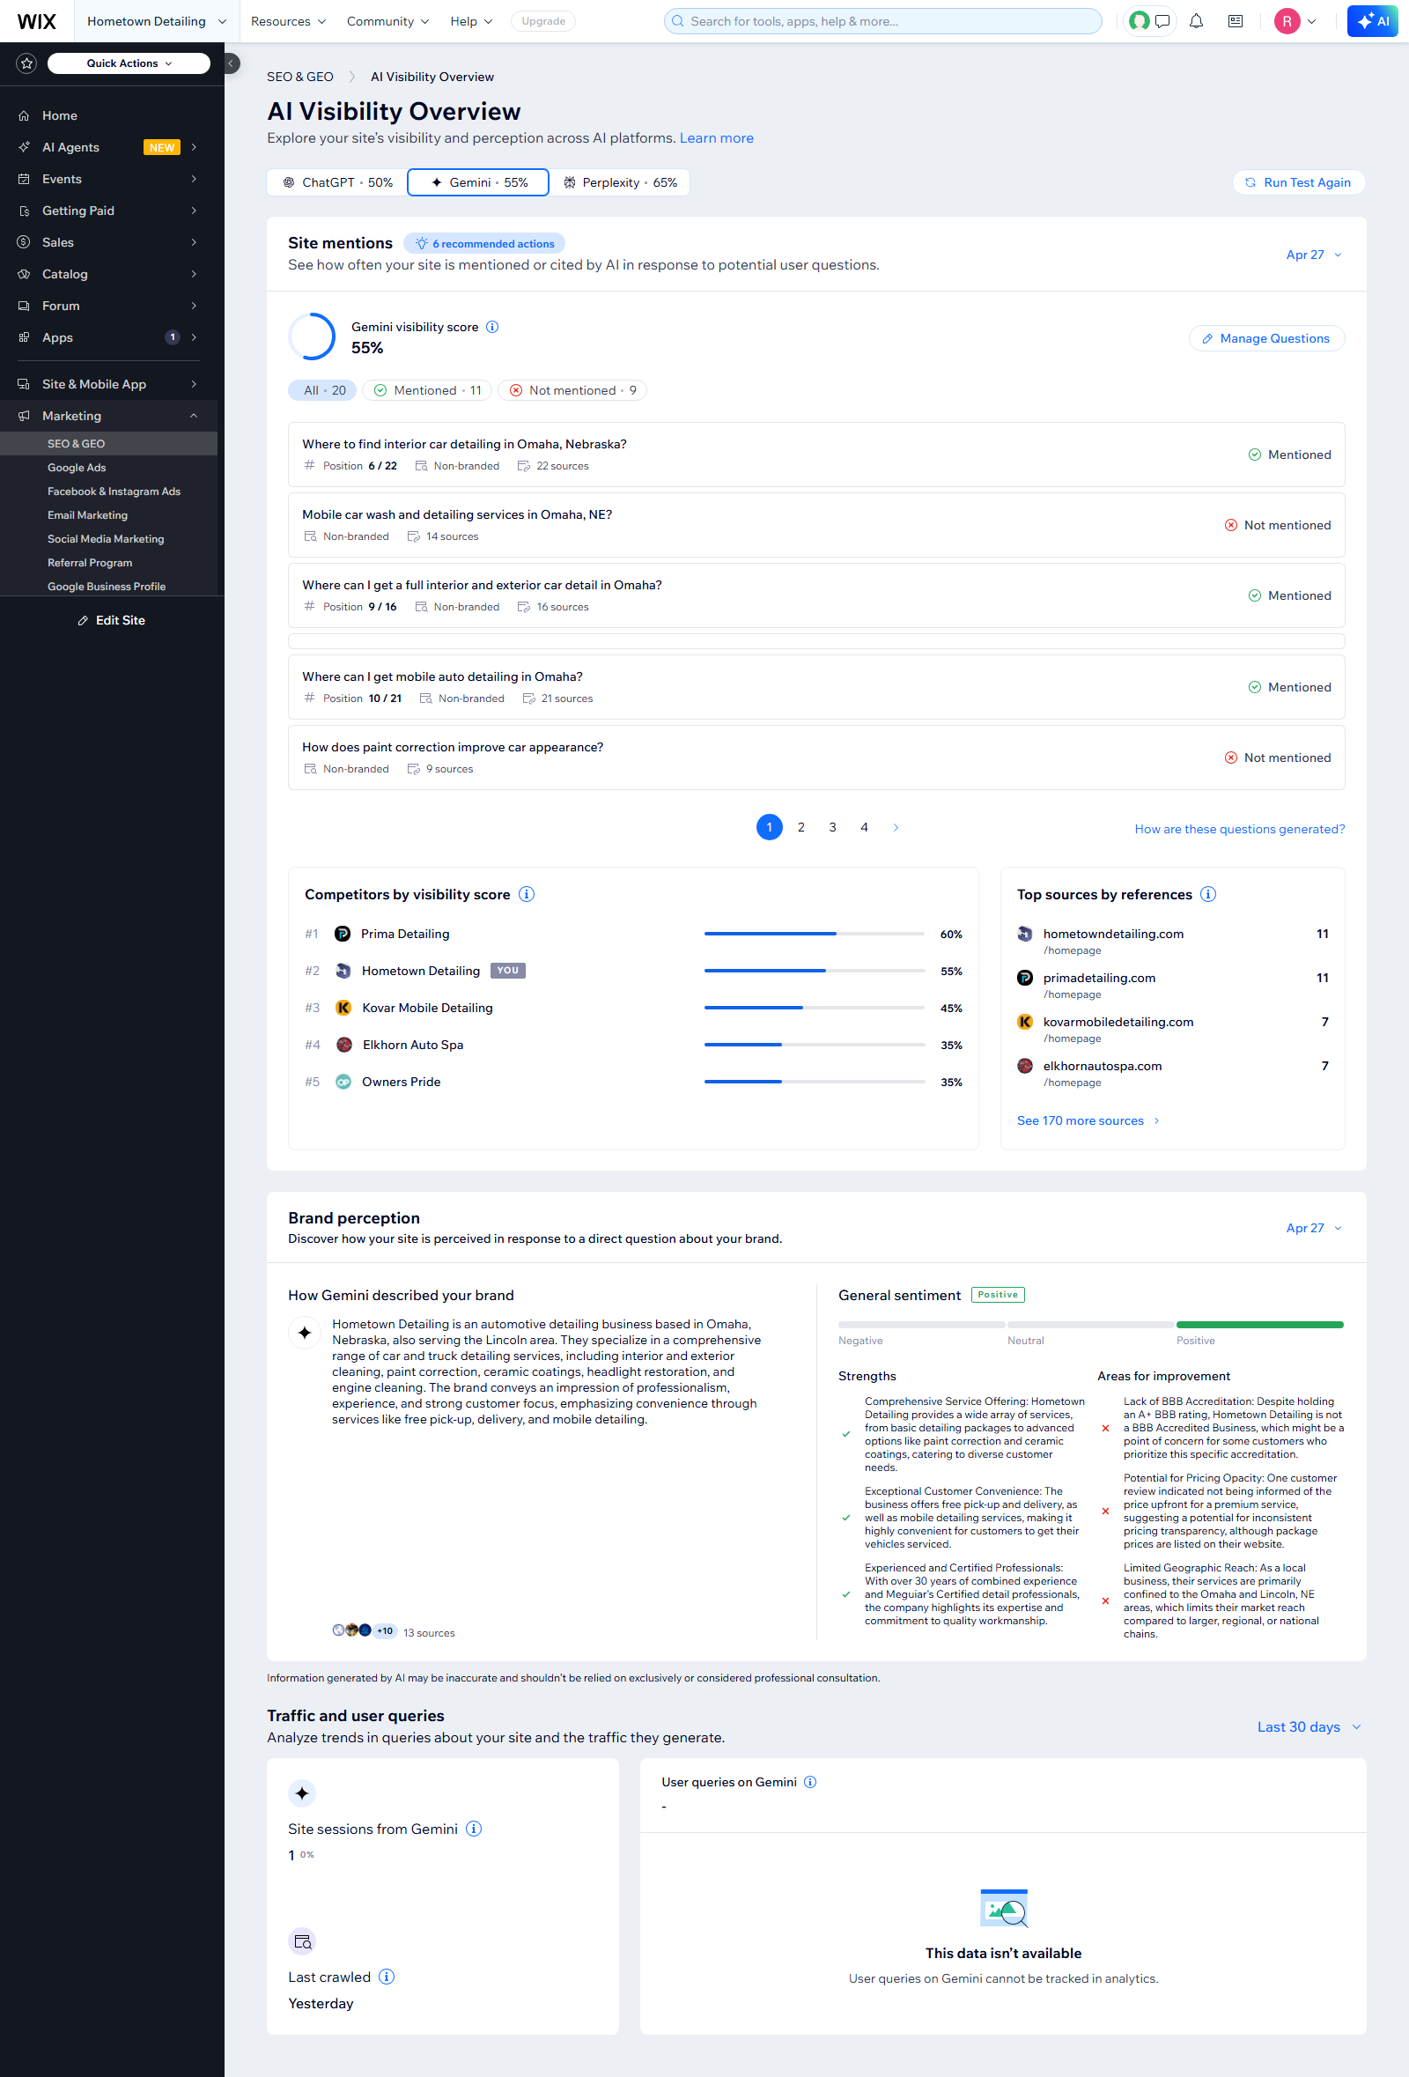Switch to ChatGPT 50% tab
Image resolution: width=1409 pixels, height=2077 pixels.
coord(338,182)
